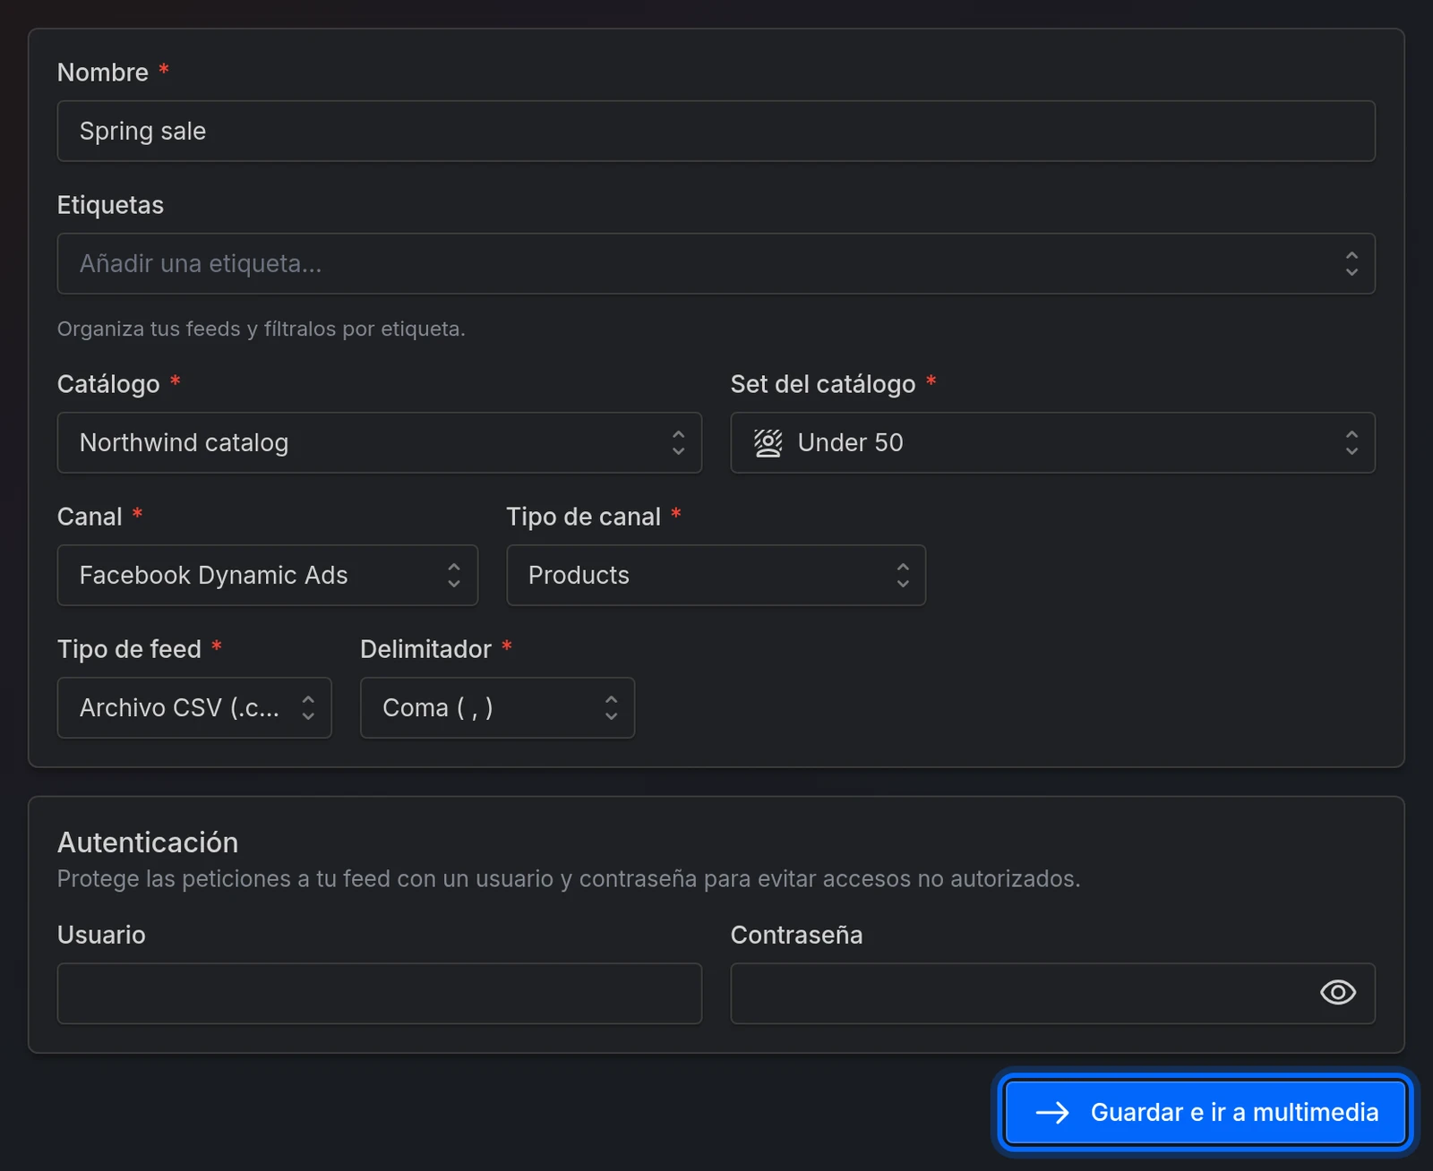Click Guardar e ir a multimedia button
Screen dimensions: 1433x1171
pos(1206,1112)
